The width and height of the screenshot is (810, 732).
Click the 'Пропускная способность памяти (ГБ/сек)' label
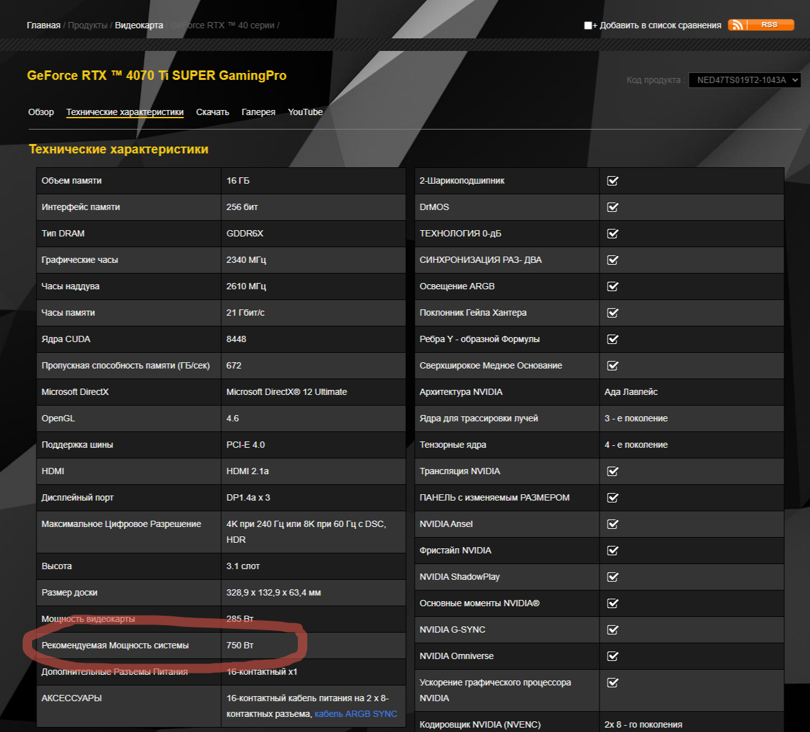126,365
